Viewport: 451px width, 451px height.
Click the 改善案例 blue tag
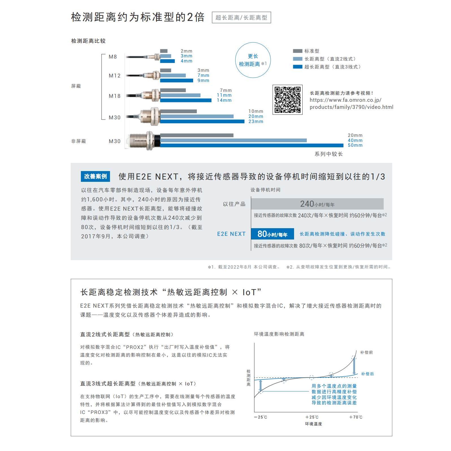pos(95,176)
